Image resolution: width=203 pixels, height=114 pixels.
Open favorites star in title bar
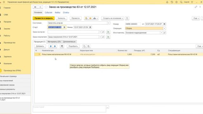(176, 2)
